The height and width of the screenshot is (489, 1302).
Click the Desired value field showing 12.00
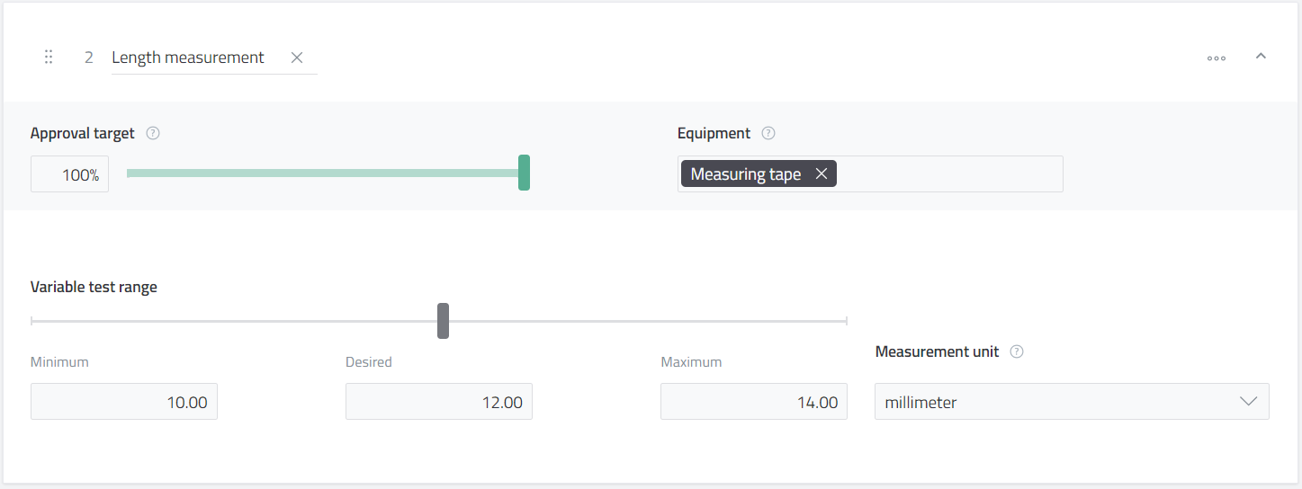[439, 402]
